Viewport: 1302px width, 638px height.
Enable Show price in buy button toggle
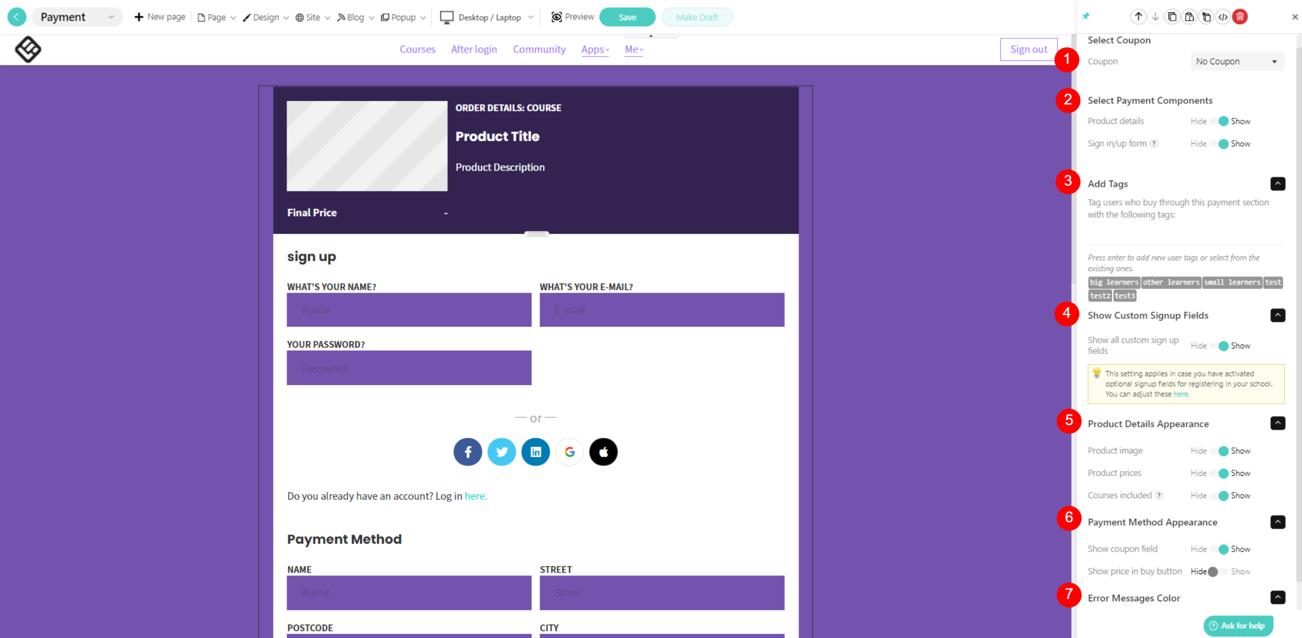(1217, 571)
